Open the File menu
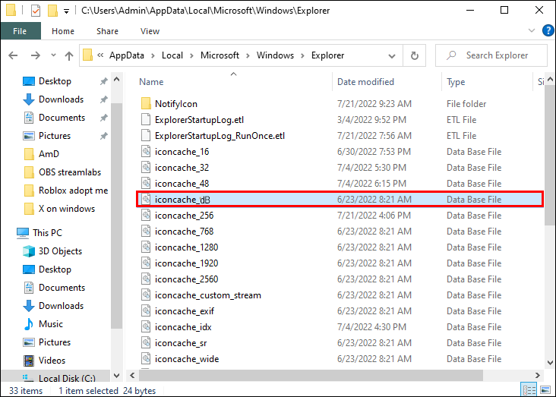Image resolution: width=556 pixels, height=397 pixels. click(x=21, y=31)
